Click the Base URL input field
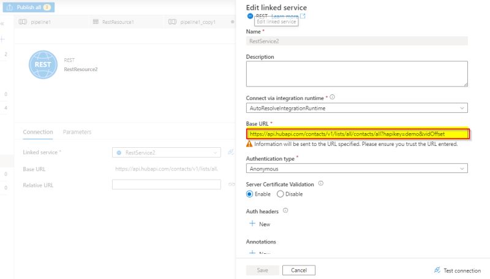The width and height of the screenshot is (490, 279). (358, 134)
